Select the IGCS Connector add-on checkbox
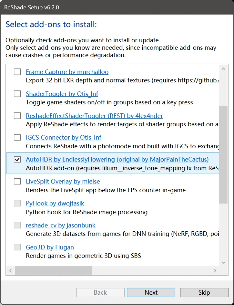 tap(17, 138)
